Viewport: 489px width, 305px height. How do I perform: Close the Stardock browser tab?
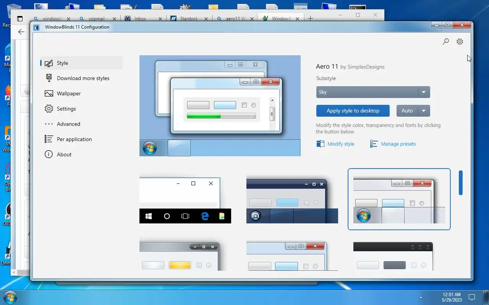coord(206,19)
